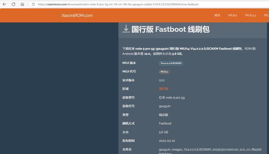Open the browser home page icon
Image resolution: width=269 pixels, height=154 pixels.
pyautogui.click(x=22, y=4)
